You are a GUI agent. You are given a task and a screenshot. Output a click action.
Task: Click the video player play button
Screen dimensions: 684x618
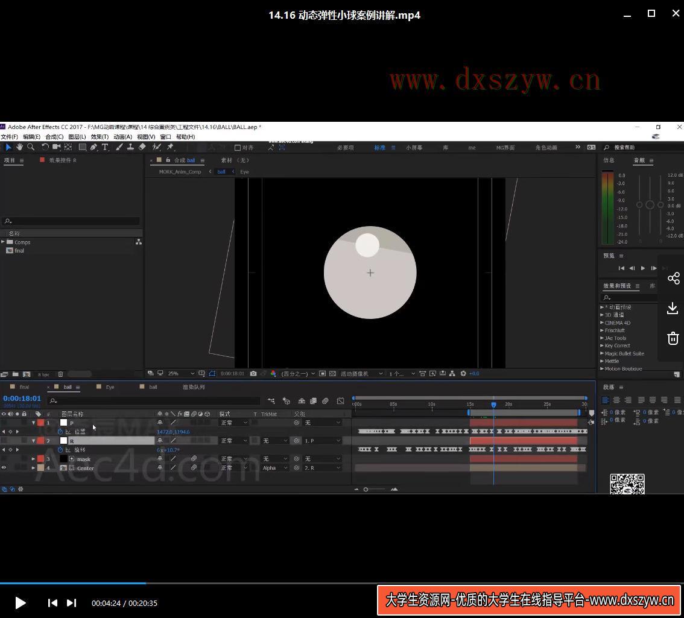coord(20,603)
